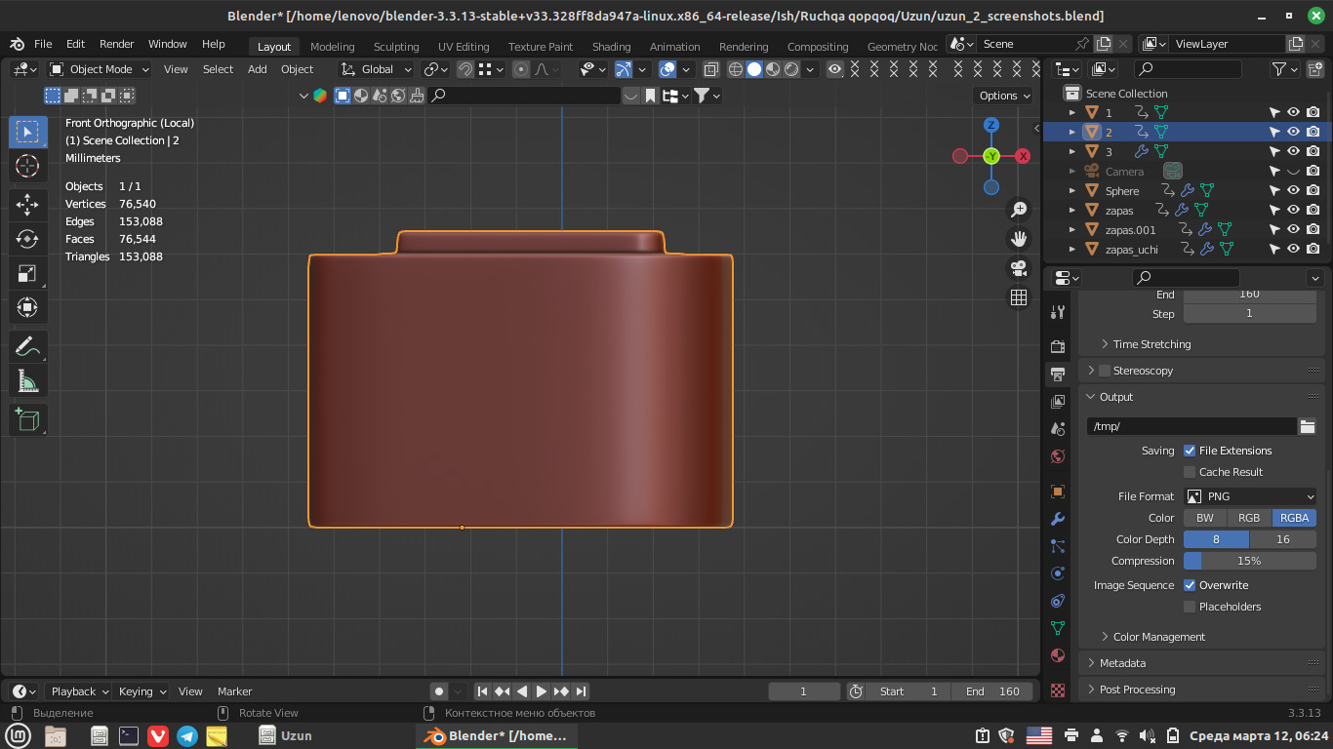Adjust the Compression 15% slider
Screen dimensions: 1333x749
(x=1250, y=561)
